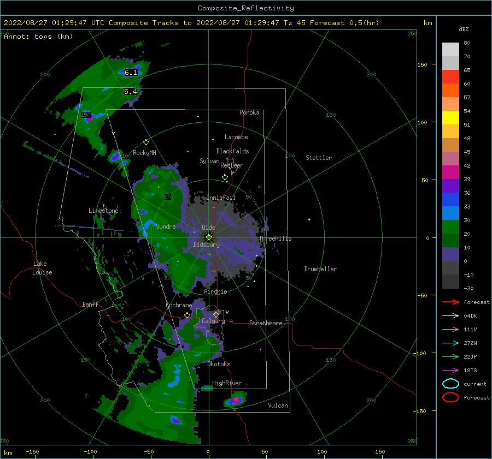This screenshot has height=459, width=492.
Task: Click the 65 dBZ red color swatch
Action: (450, 76)
